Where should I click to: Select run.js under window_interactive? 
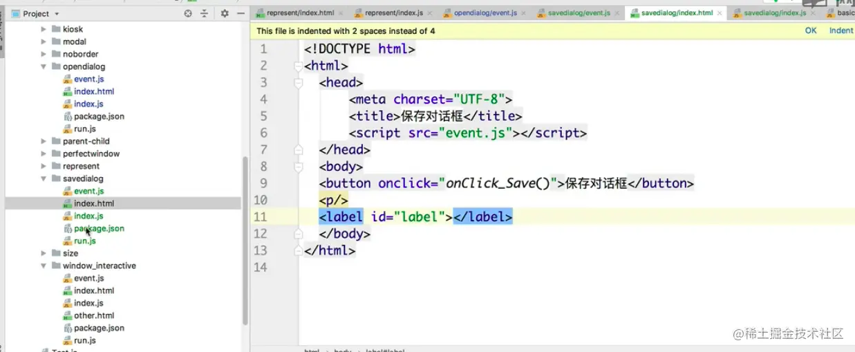tap(84, 340)
